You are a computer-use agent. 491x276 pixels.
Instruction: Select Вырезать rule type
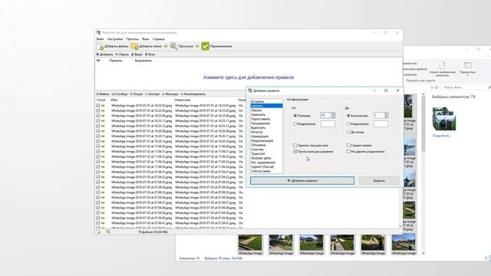coord(266,128)
